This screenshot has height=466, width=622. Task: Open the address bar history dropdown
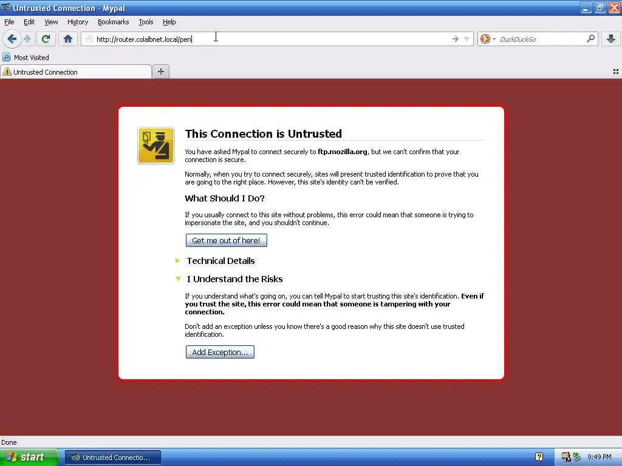[x=467, y=39]
